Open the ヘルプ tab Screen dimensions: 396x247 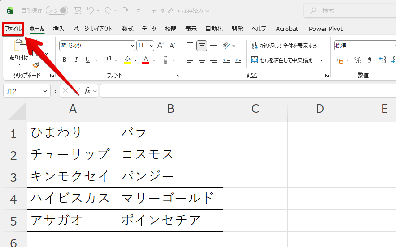pos(259,29)
